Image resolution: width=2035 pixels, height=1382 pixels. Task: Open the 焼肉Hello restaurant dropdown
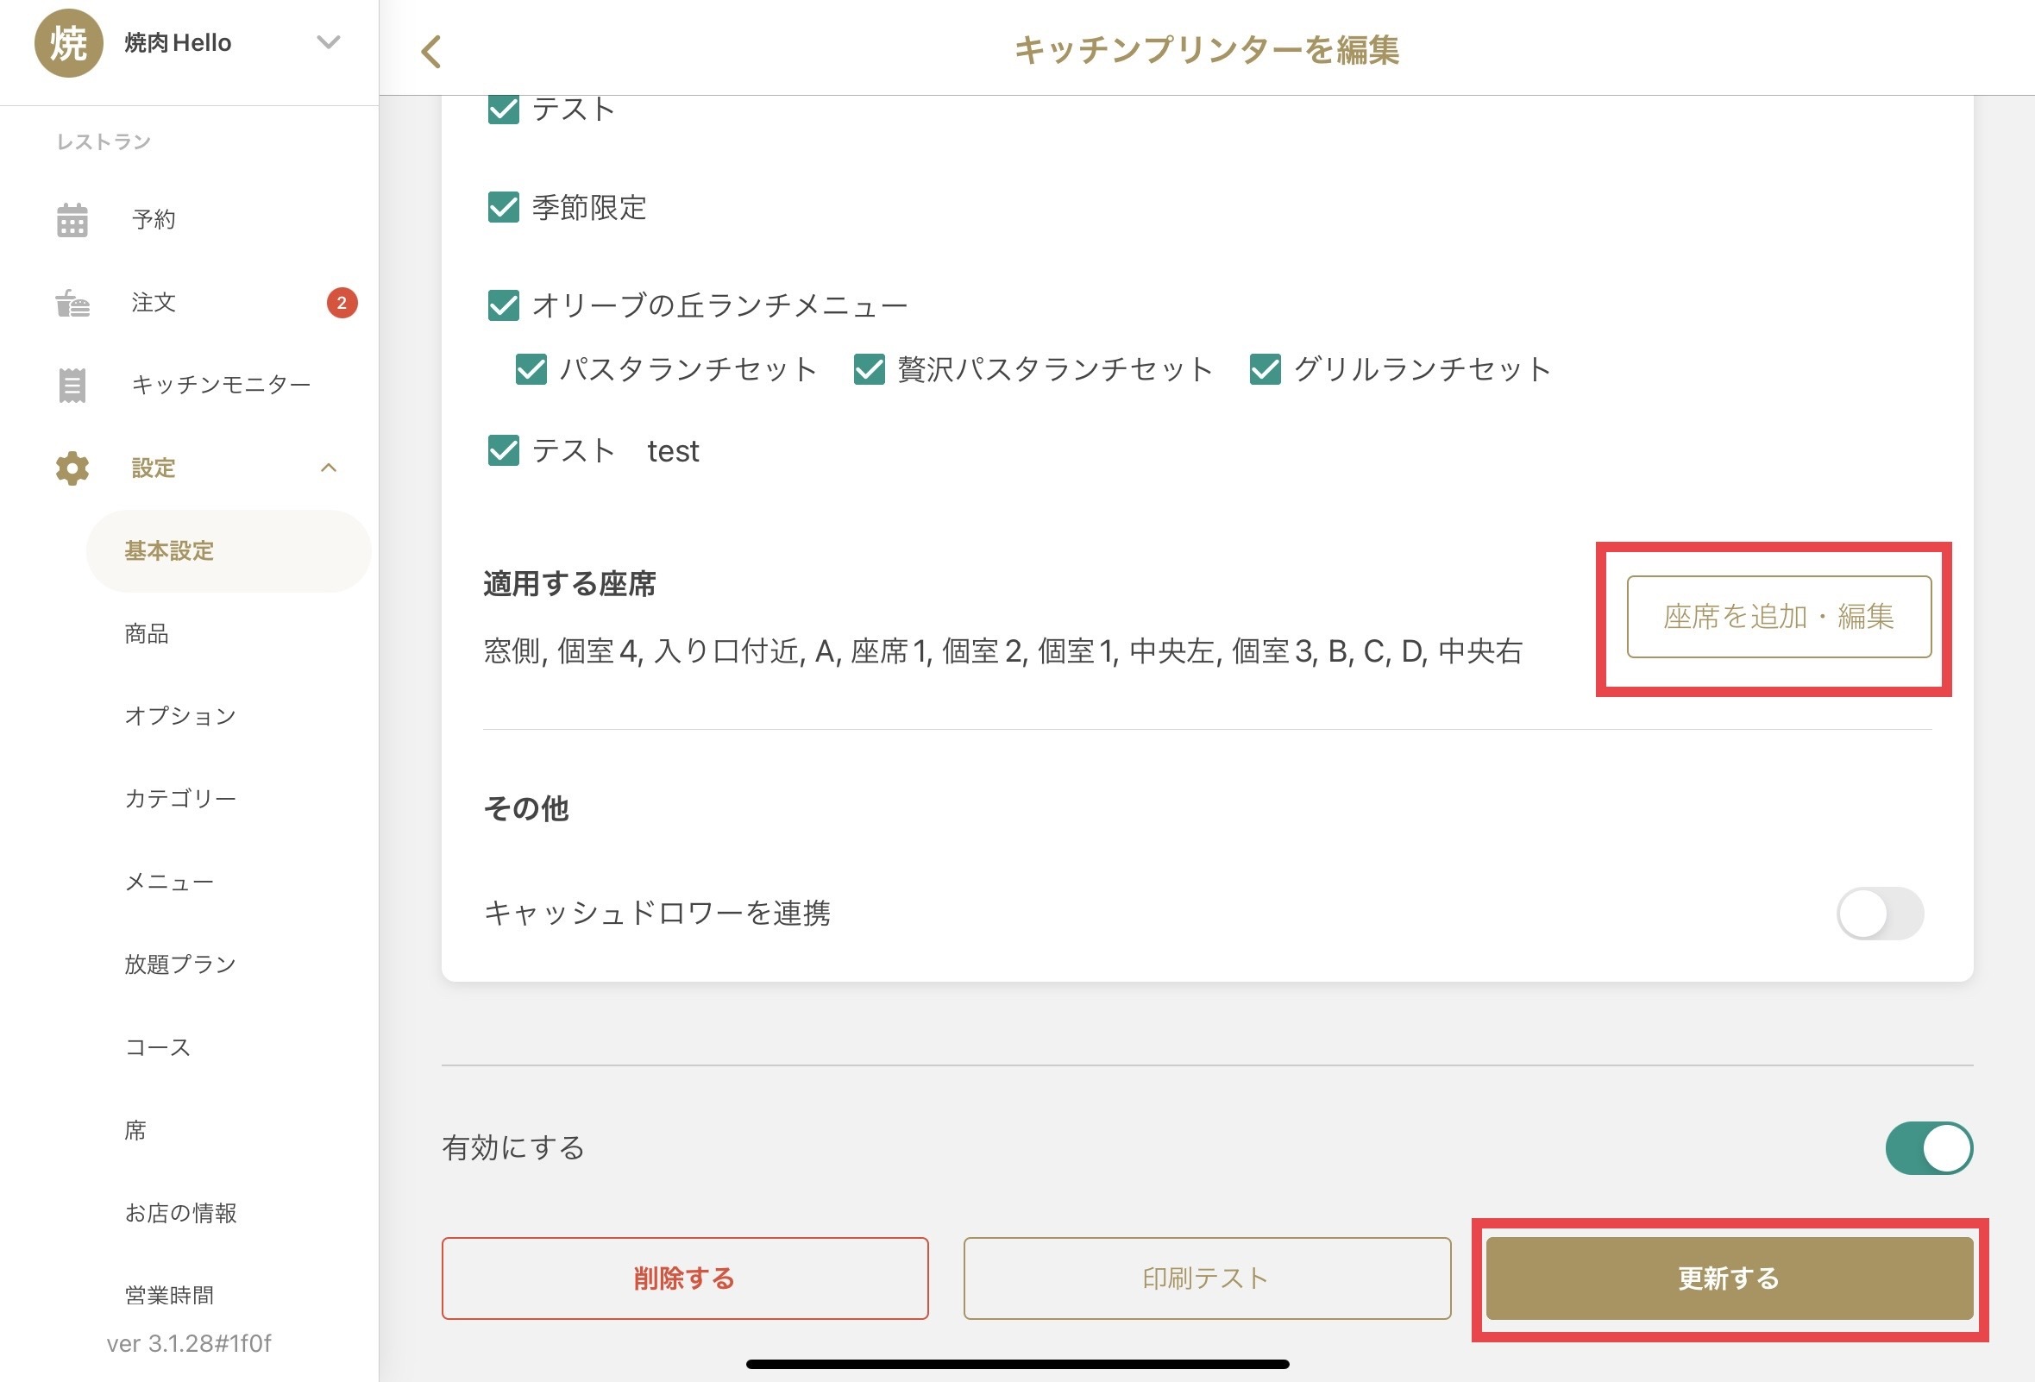pyautogui.click(x=329, y=42)
